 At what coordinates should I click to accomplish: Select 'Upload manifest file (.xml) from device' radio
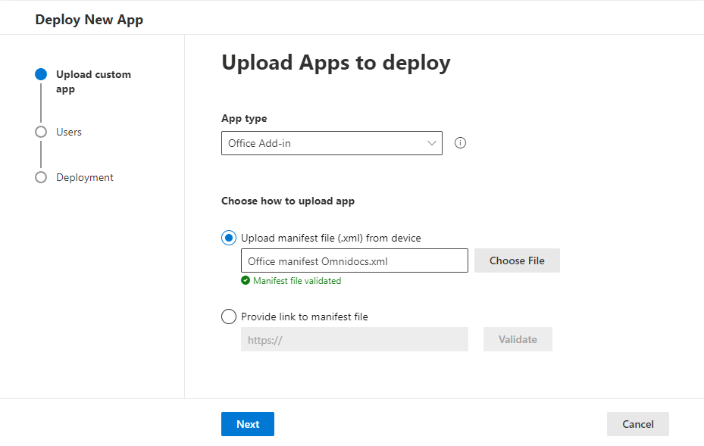click(229, 238)
